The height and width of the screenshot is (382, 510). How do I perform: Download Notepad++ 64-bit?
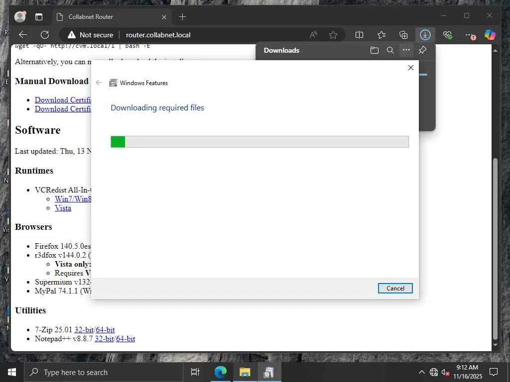click(x=126, y=339)
